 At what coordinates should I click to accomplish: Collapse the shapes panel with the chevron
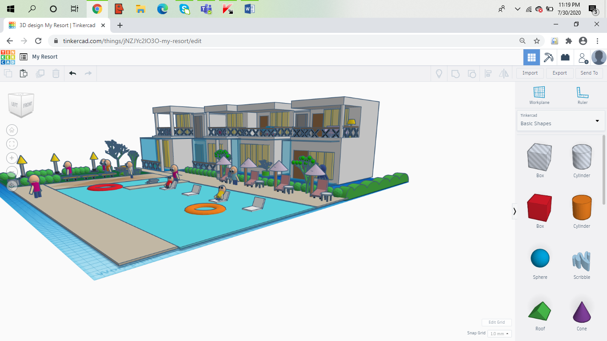(x=515, y=211)
